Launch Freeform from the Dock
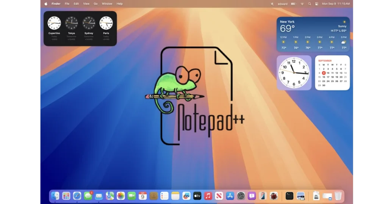The width and height of the screenshot is (388, 204). (x=186, y=196)
